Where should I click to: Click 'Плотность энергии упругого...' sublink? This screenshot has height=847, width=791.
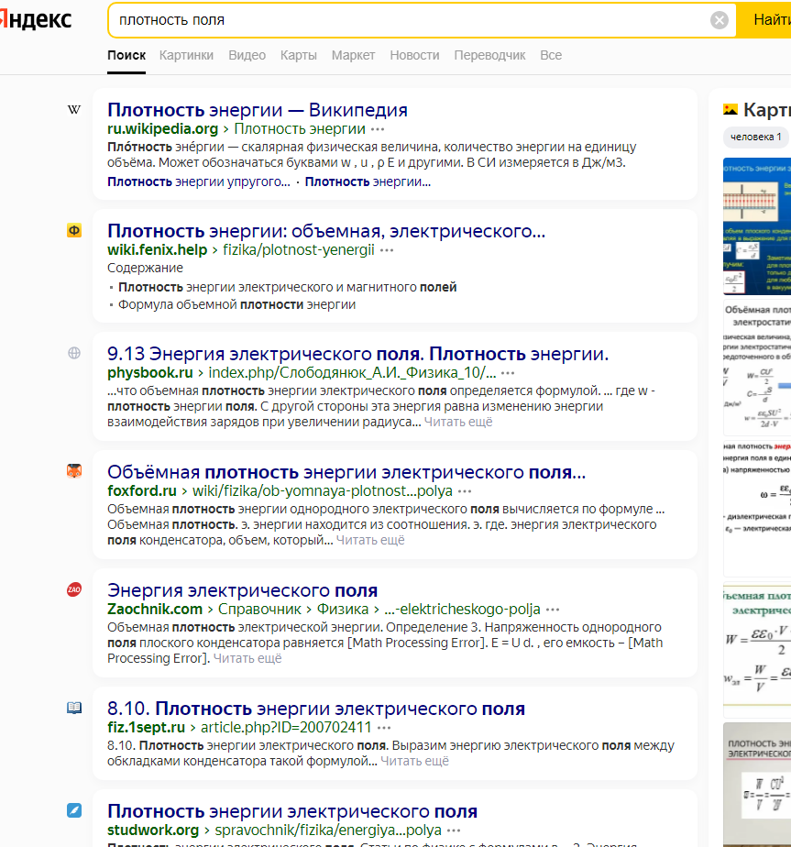pyautogui.click(x=198, y=182)
